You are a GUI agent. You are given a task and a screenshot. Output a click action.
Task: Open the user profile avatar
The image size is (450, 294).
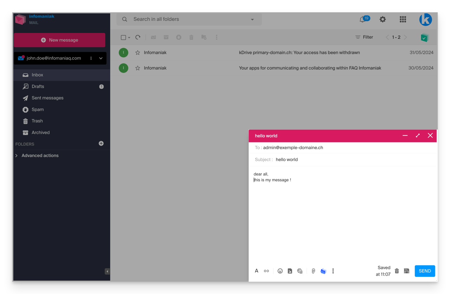point(425,19)
